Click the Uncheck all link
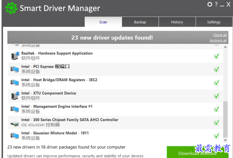 (x=218, y=41)
